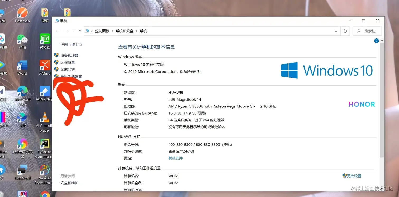Click the shield icon beside 设备管理器
Screen dimensions: 399x197
tap(56, 55)
